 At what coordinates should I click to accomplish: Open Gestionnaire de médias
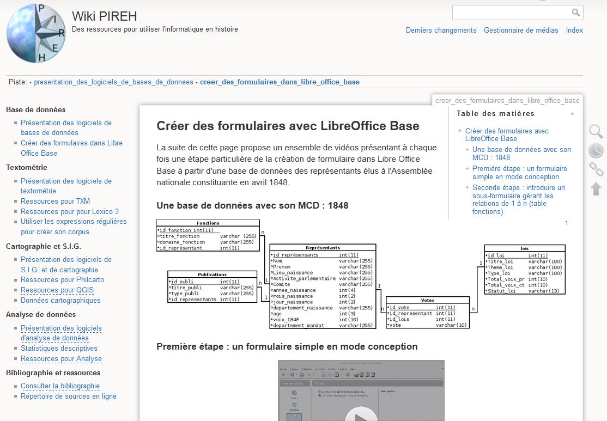tap(521, 30)
